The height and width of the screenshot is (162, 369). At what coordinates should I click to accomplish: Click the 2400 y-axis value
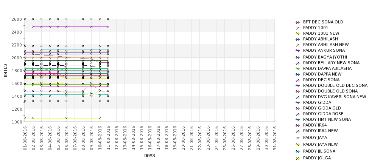[17, 32]
